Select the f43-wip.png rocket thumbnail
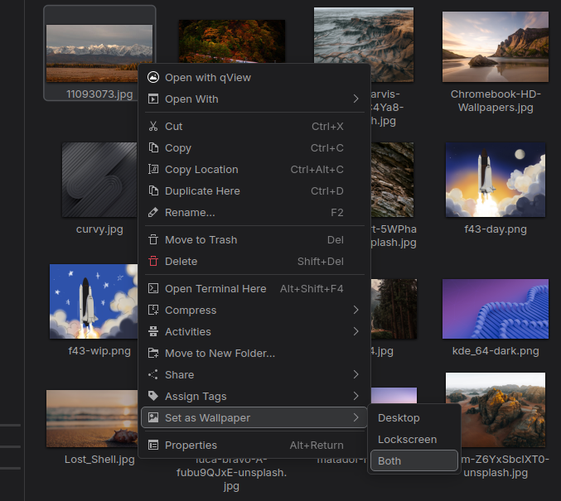 click(94, 301)
